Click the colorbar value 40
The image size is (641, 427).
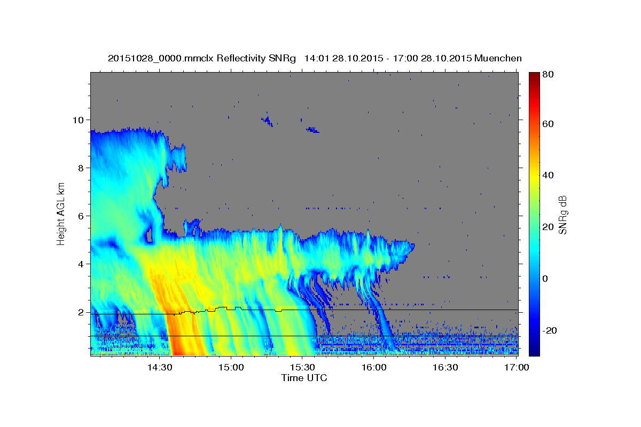click(x=549, y=175)
